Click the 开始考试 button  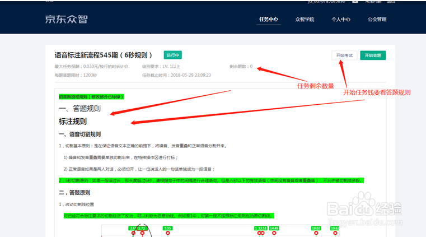344,55
